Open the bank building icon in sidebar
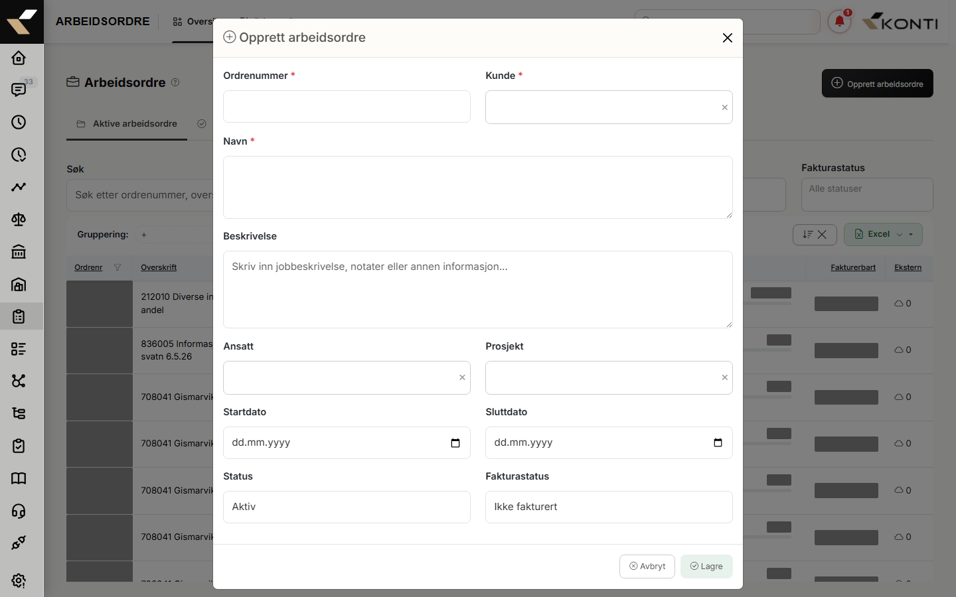 [x=19, y=252]
